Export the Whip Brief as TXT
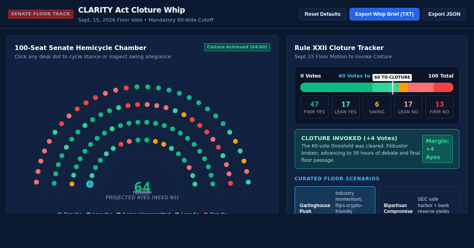The height and width of the screenshot is (248, 474). tap(384, 14)
